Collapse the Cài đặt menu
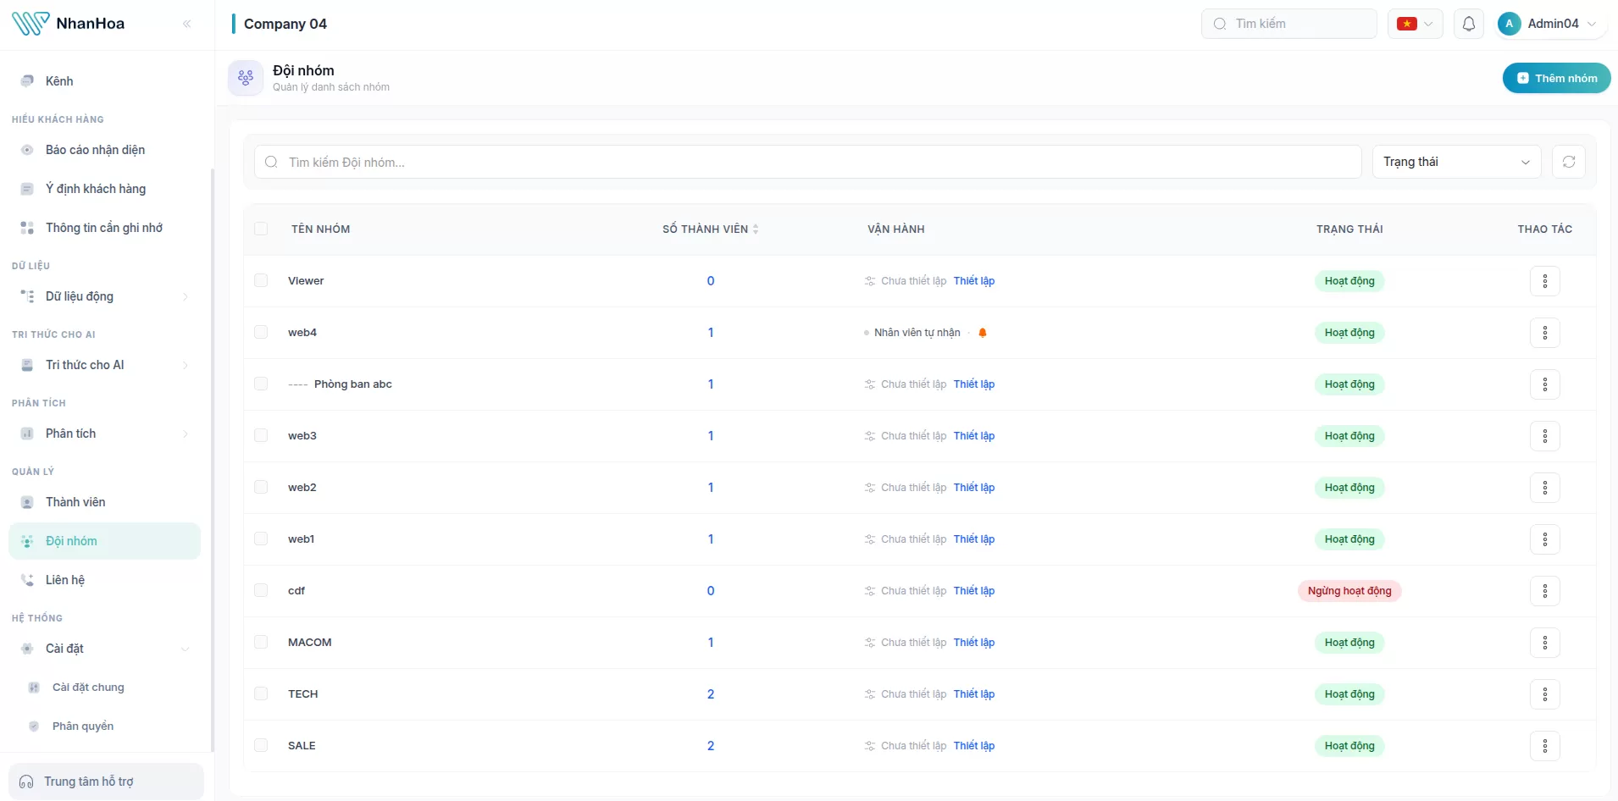 [104, 649]
